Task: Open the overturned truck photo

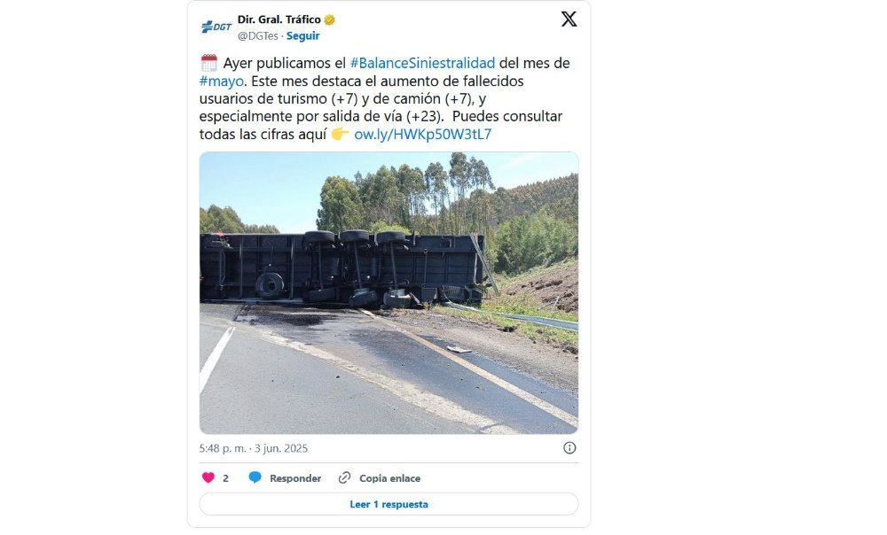Action: click(389, 292)
